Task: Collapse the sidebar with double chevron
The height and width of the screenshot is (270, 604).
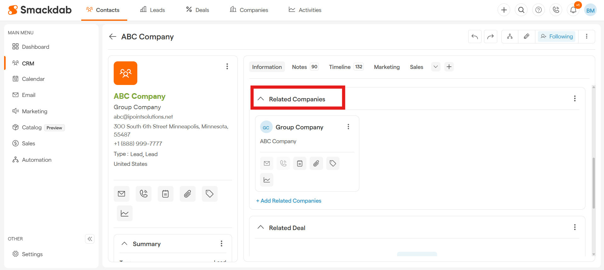Action: coord(90,239)
